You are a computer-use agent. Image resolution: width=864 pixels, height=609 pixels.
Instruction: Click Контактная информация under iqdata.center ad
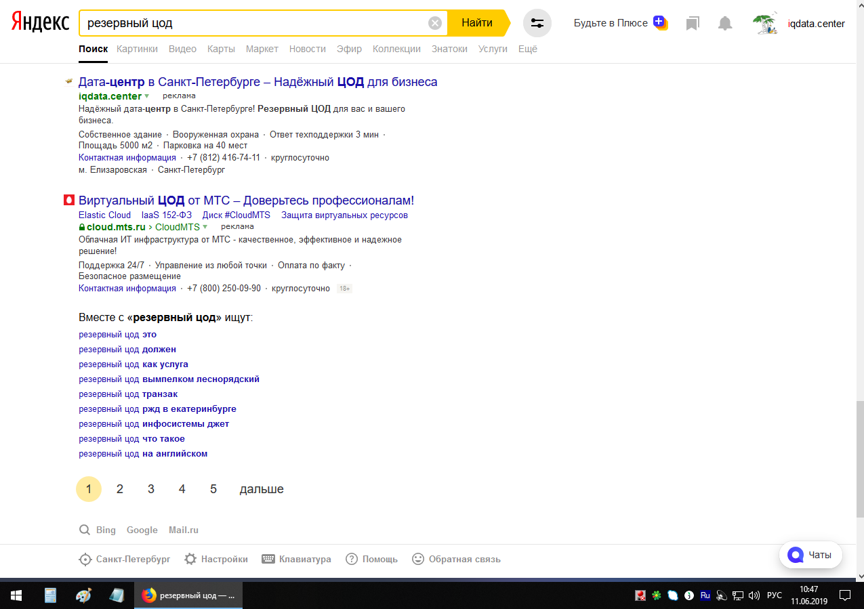click(127, 158)
